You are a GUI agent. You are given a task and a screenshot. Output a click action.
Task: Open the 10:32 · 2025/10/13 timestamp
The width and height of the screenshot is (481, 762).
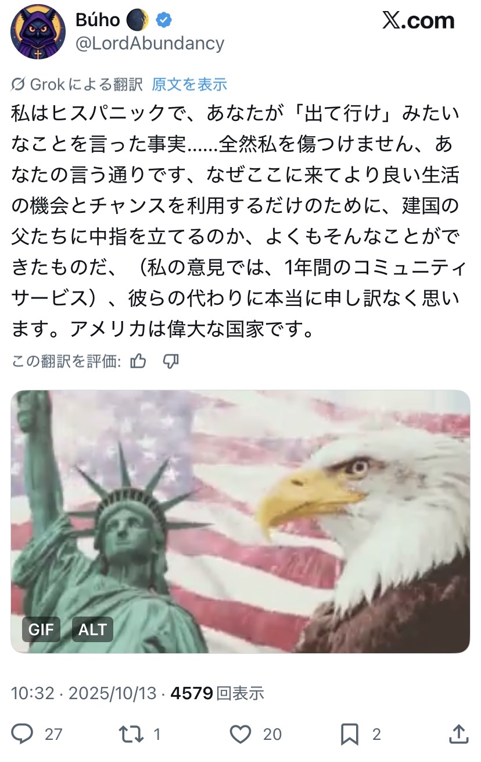[x=84, y=693]
